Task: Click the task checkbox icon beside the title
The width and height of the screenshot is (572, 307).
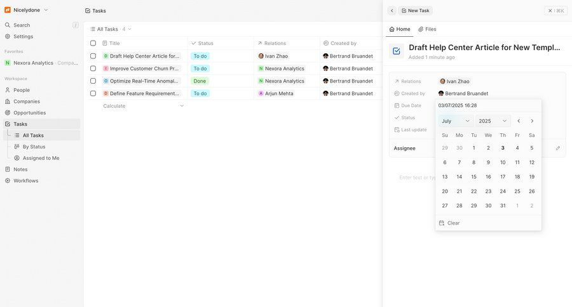Action: click(x=396, y=51)
